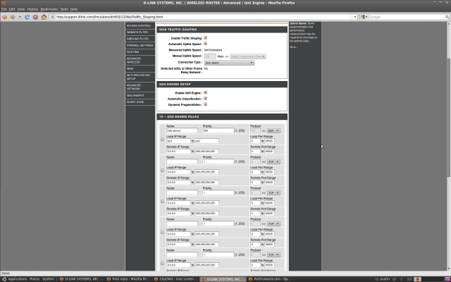Click the Manual Uplink Speed kbps field
451x282 pixels.
tap(210, 56)
